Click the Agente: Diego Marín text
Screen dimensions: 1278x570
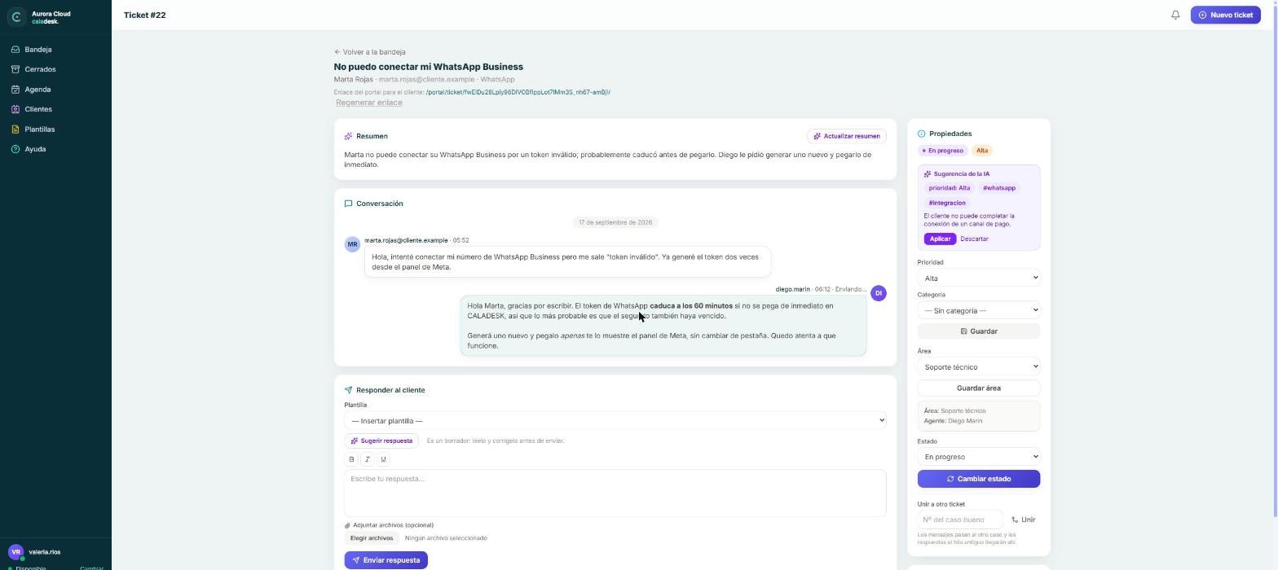(953, 421)
